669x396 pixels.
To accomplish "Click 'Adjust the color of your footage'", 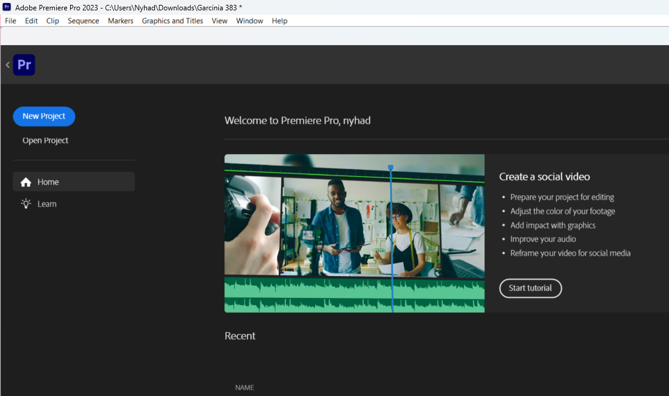I will (562, 211).
